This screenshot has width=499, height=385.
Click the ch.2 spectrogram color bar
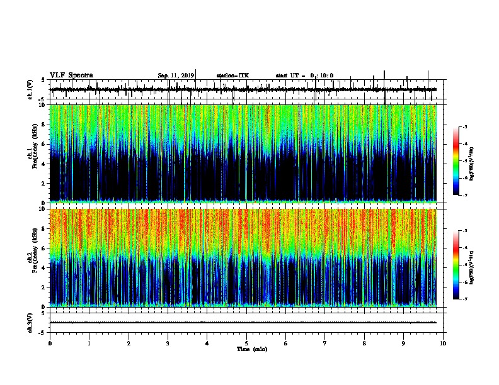[456, 265]
